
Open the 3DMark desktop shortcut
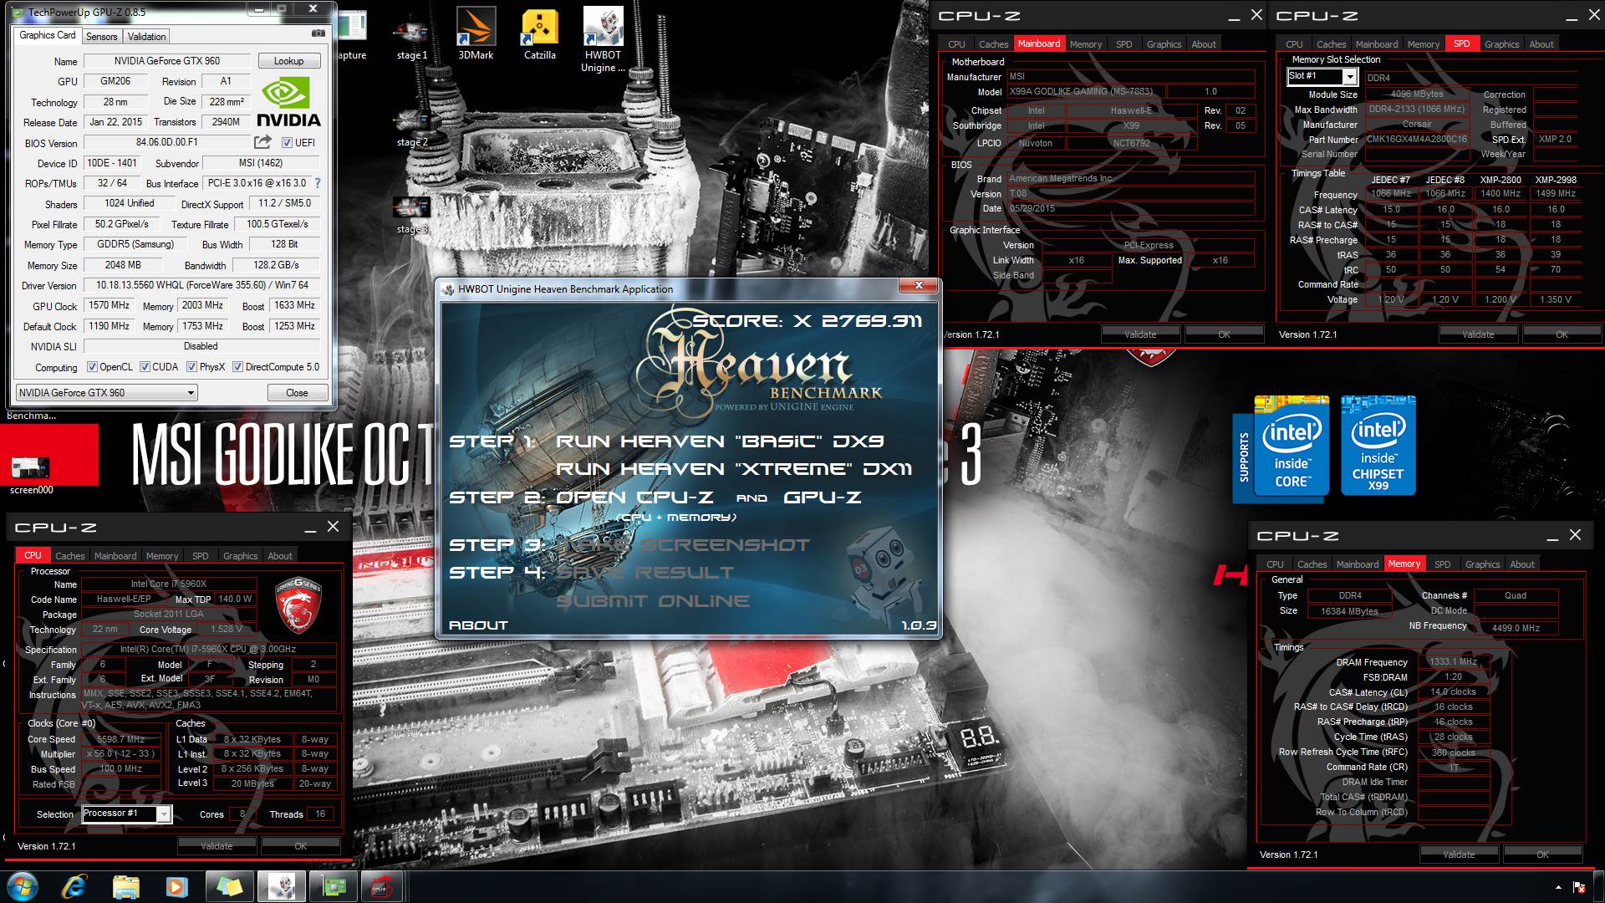[x=476, y=34]
